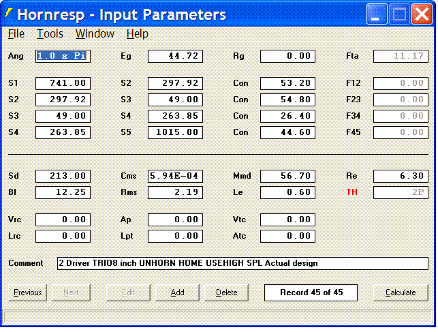Screen dimensions: 438x332
Task: Run Calculate on the parameters
Action: pyautogui.click(x=401, y=292)
